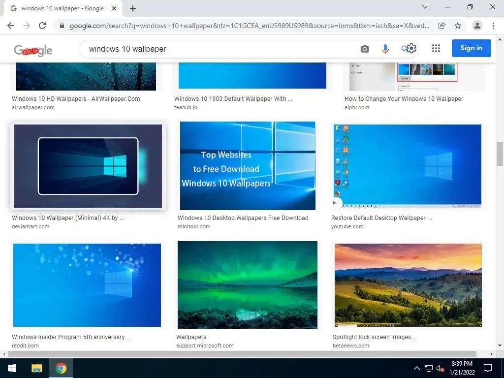Image resolution: width=504 pixels, height=378 pixels.
Task: Open the Chrome profile avatar menu
Action: click(x=477, y=26)
